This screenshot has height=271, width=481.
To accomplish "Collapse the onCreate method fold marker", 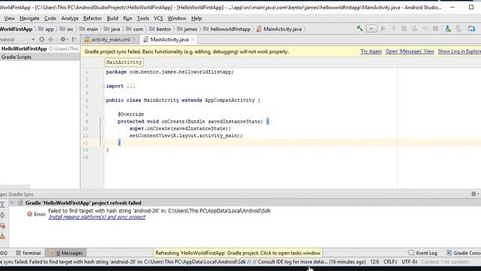I will pyautogui.click(x=104, y=122).
